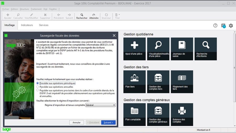Open the Fenêtre menu
This screenshot has width=236, height=133.
pos(53,9)
